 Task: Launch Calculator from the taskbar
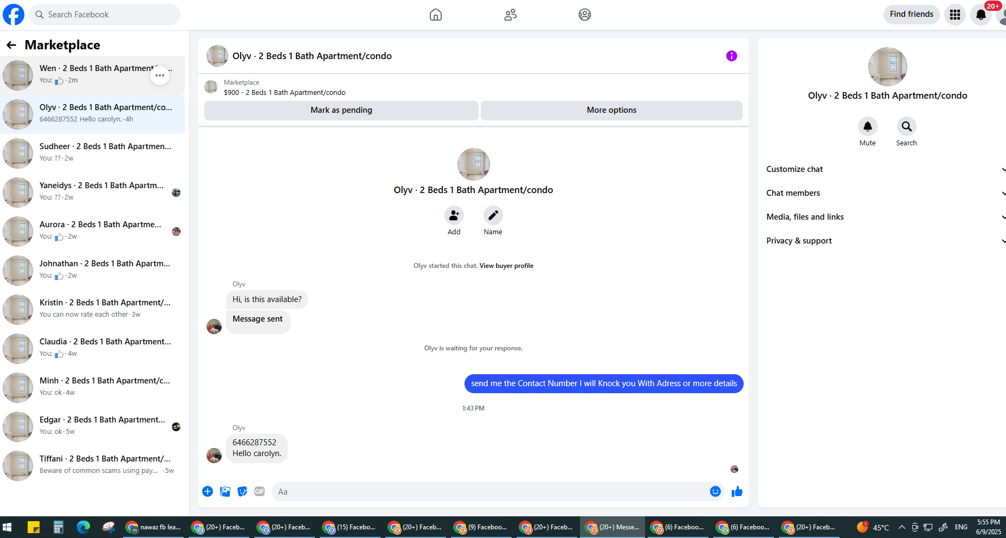click(x=59, y=527)
